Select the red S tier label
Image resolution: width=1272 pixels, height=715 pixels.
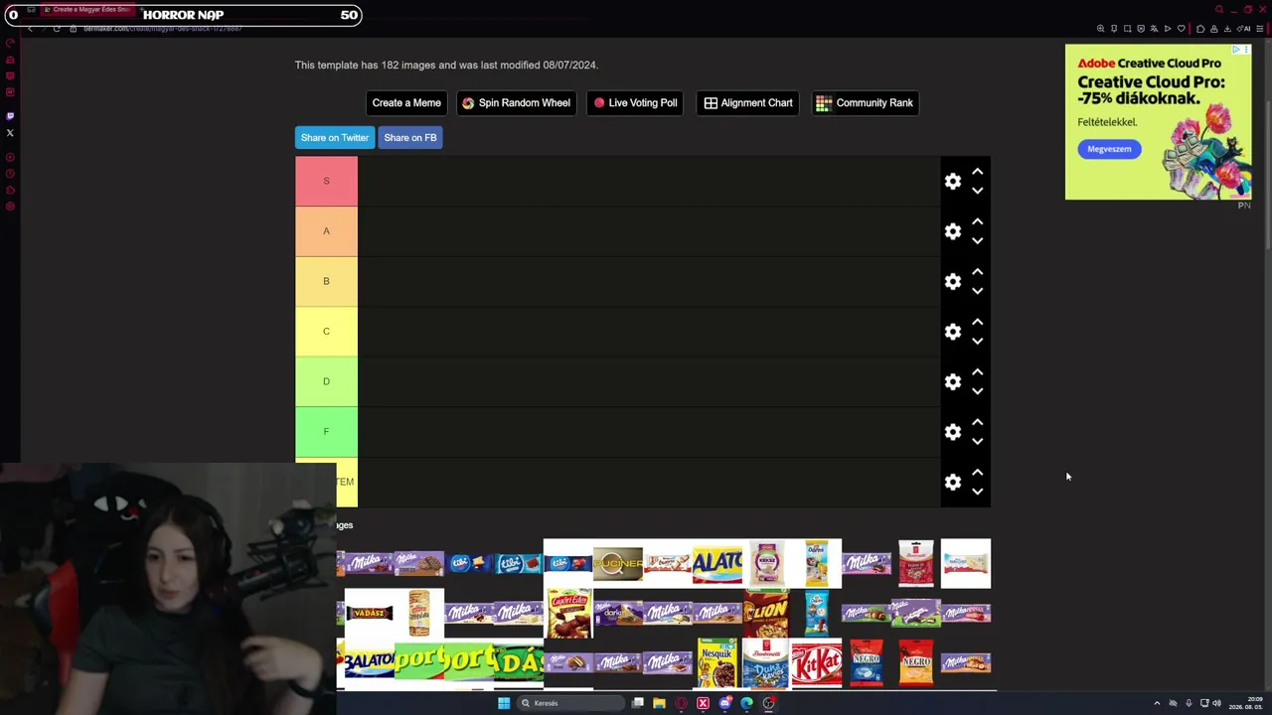pyautogui.click(x=326, y=181)
